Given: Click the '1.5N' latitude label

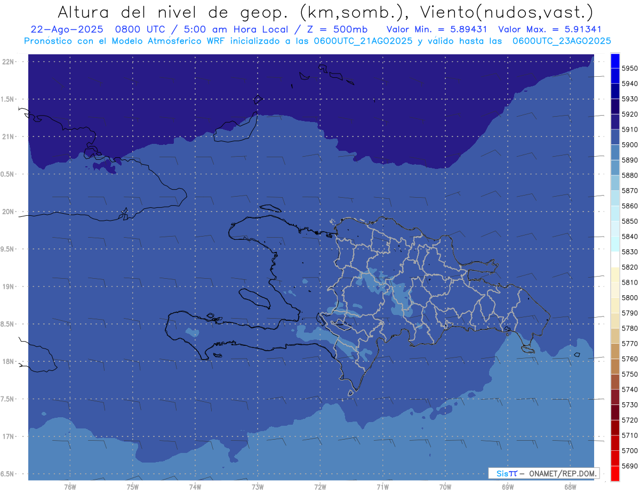Looking at the screenshot, I should pos(7,99).
